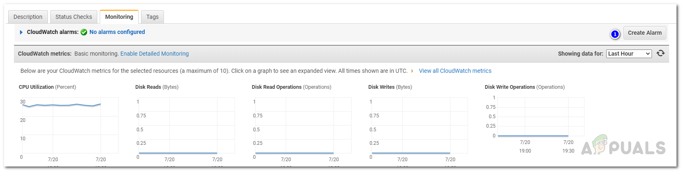Expand the Disk Read Operations graph
This screenshot has width=681, height=171.
pyautogui.click(x=302, y=127)
